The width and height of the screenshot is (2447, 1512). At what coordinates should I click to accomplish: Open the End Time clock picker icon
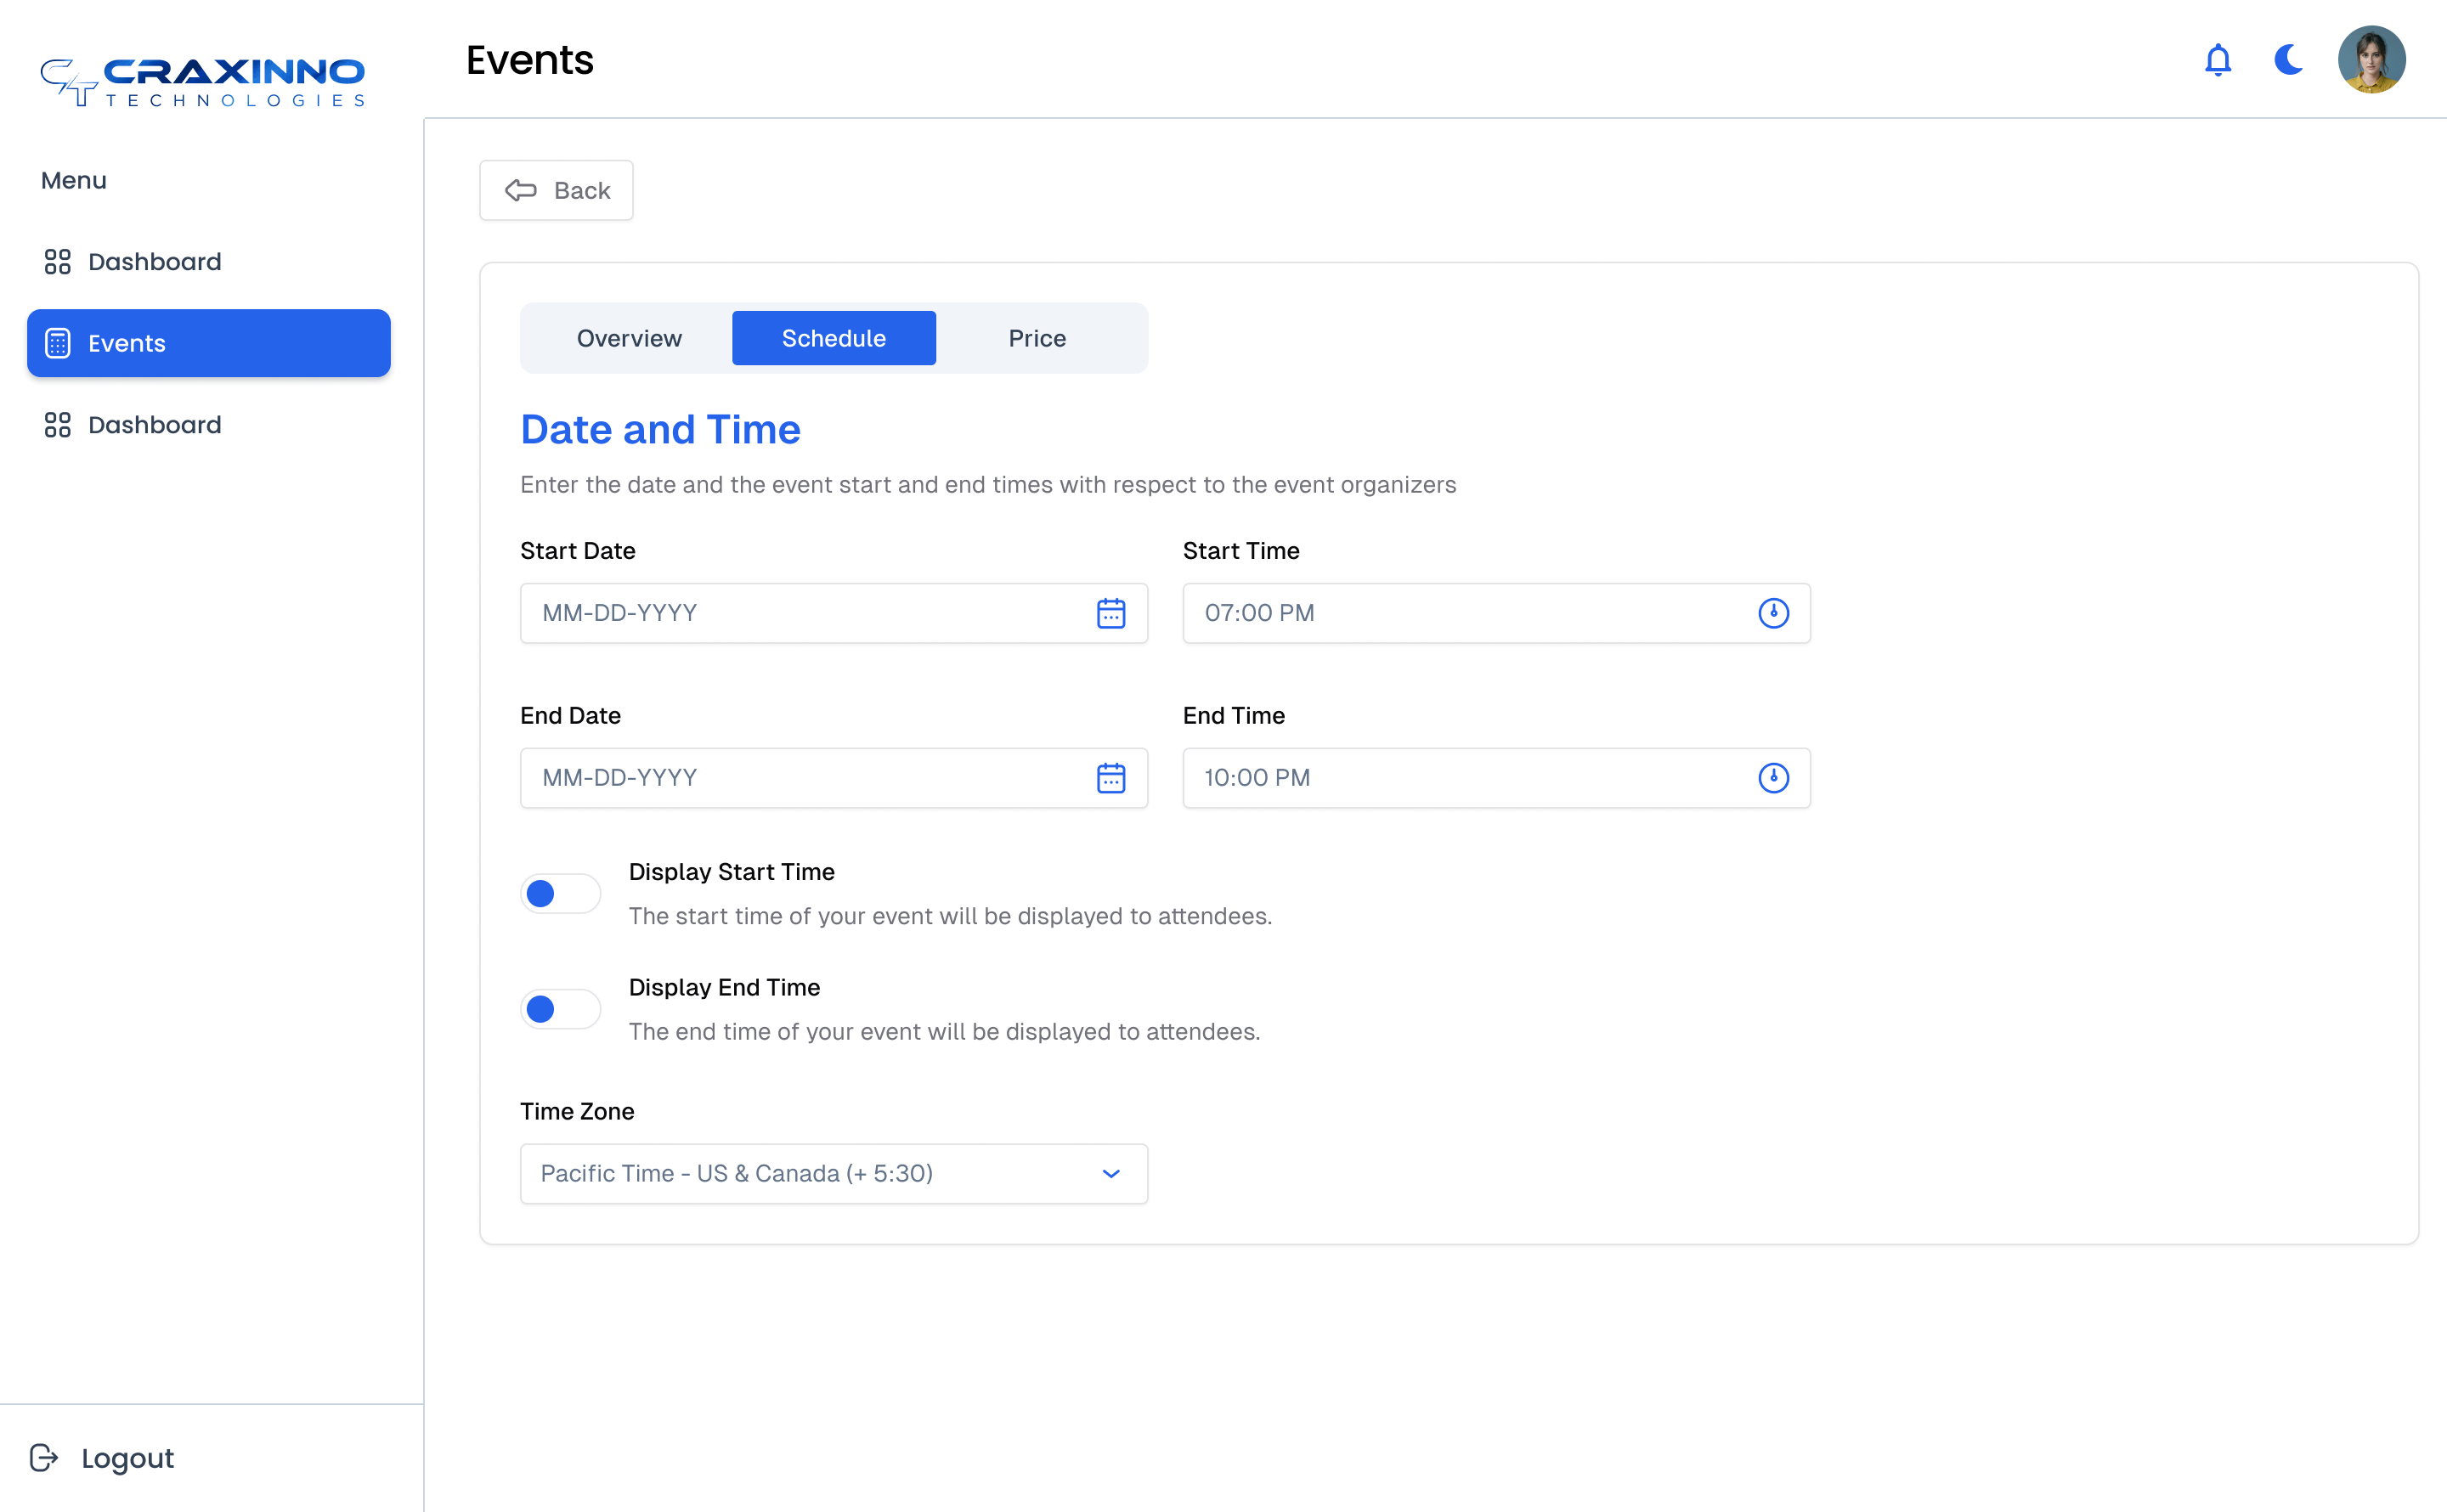[x=1773, y=778]
